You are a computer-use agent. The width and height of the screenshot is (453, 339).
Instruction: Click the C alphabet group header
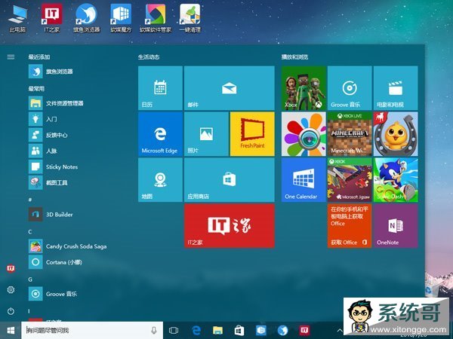click(x=30, y=232)
